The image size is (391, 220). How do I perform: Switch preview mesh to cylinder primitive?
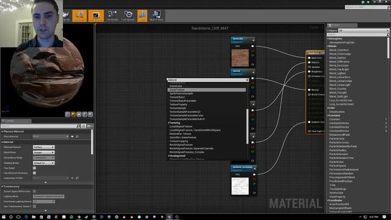(68, 114)
